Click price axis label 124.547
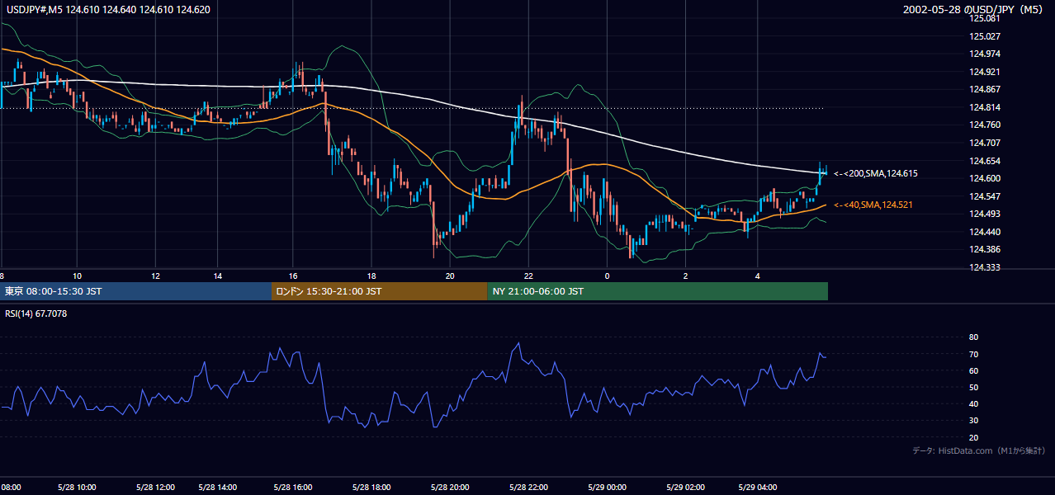The image size is (1055, 495). point(984,197)
